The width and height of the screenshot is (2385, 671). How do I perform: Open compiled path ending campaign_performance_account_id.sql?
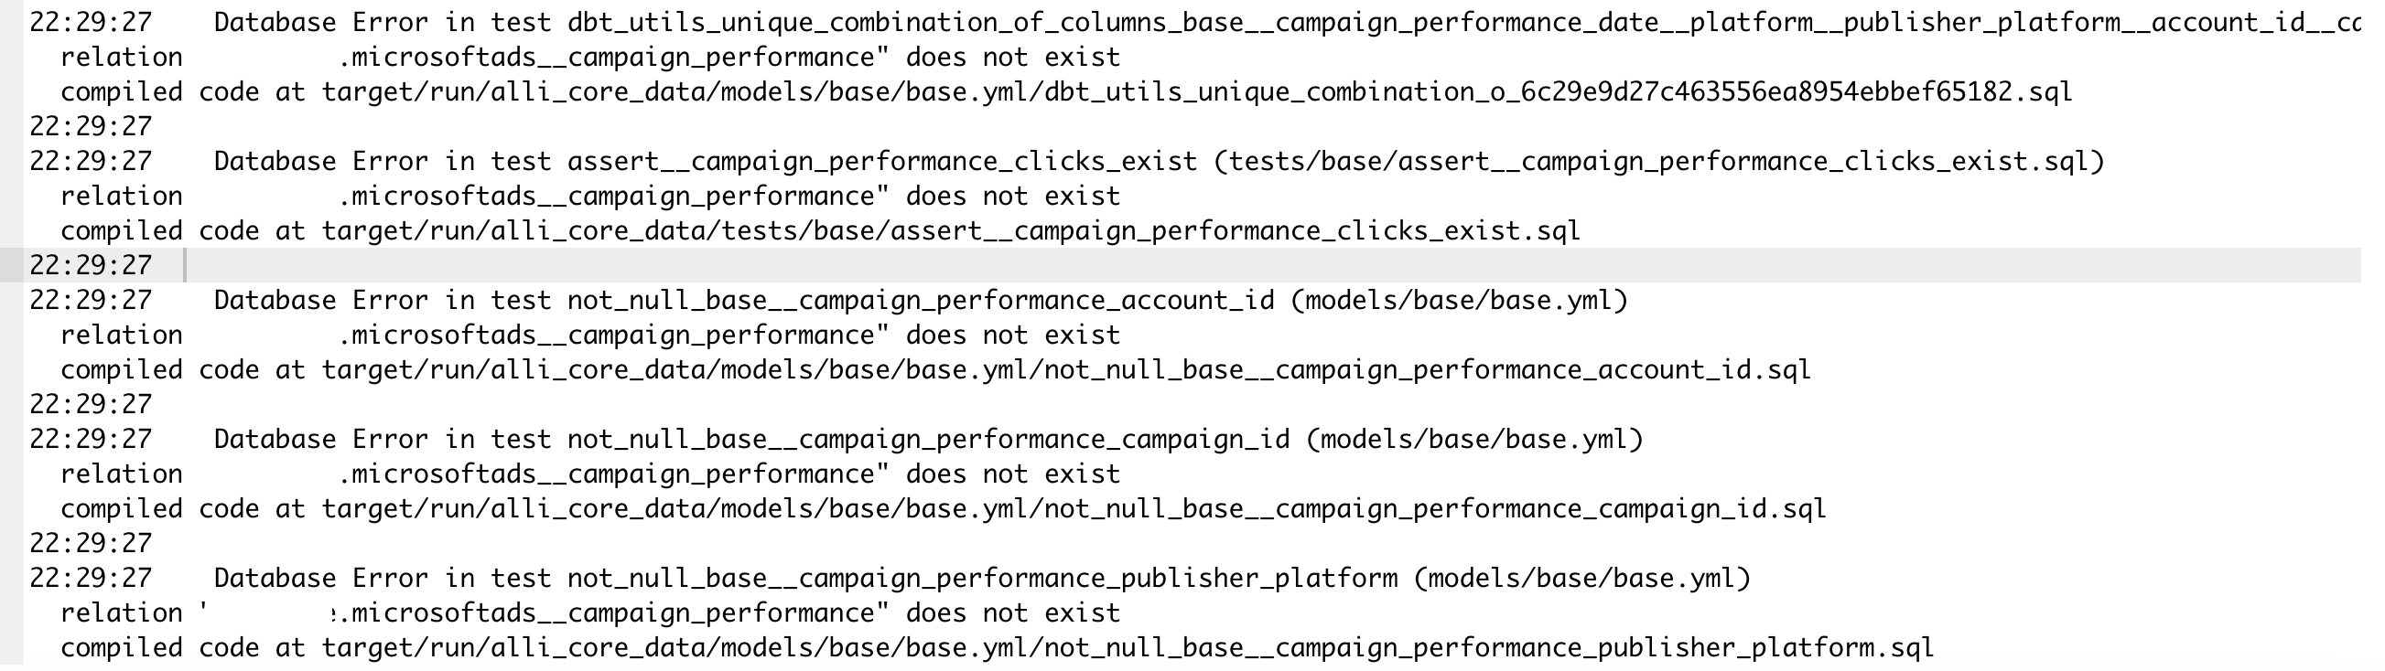point(1065,370)
